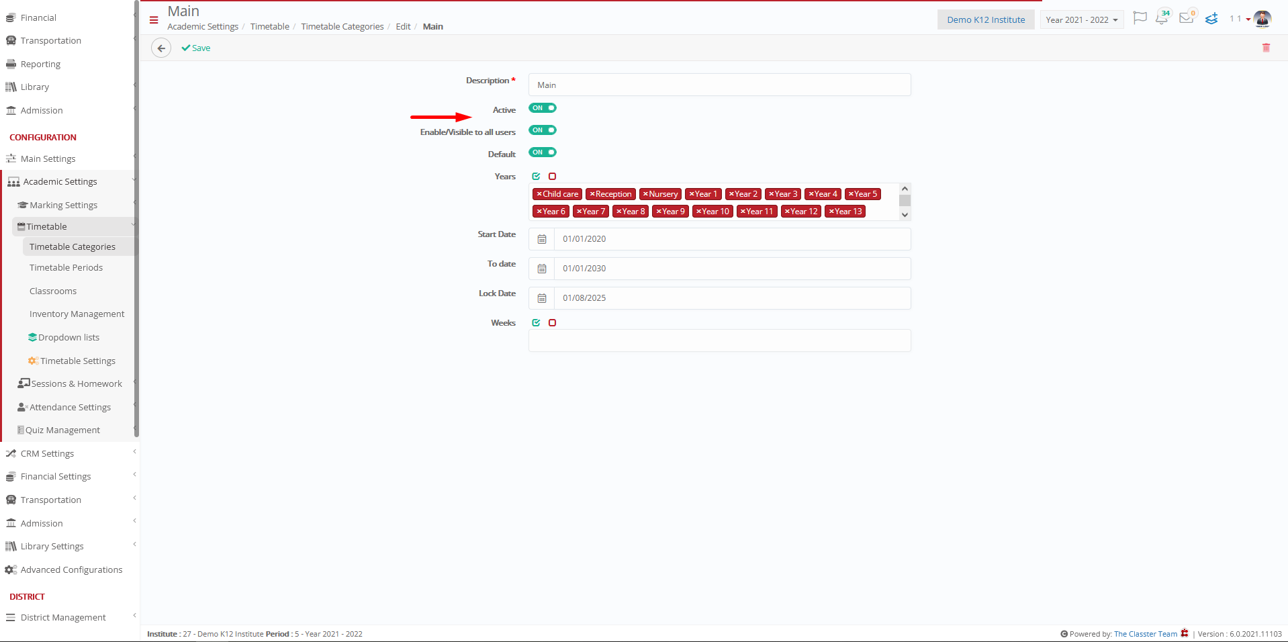Click the Start Date field
The image size is (1288, 642).
point(733,239)
